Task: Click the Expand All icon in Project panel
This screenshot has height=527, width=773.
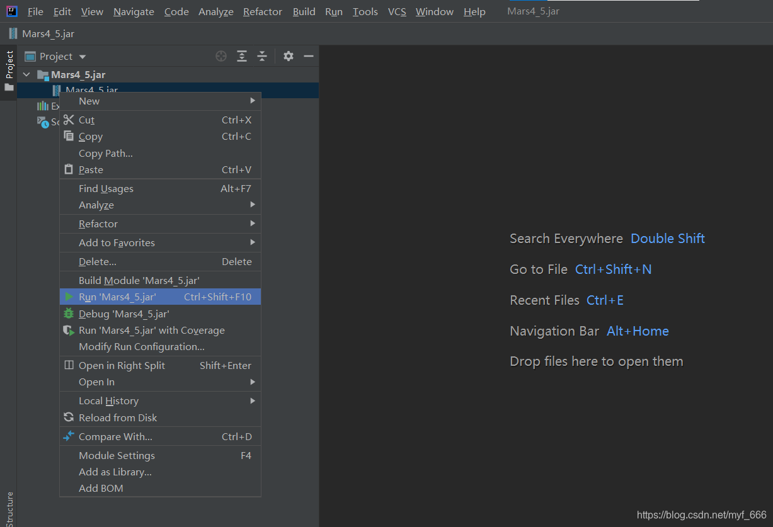Action: click(242, 56)
